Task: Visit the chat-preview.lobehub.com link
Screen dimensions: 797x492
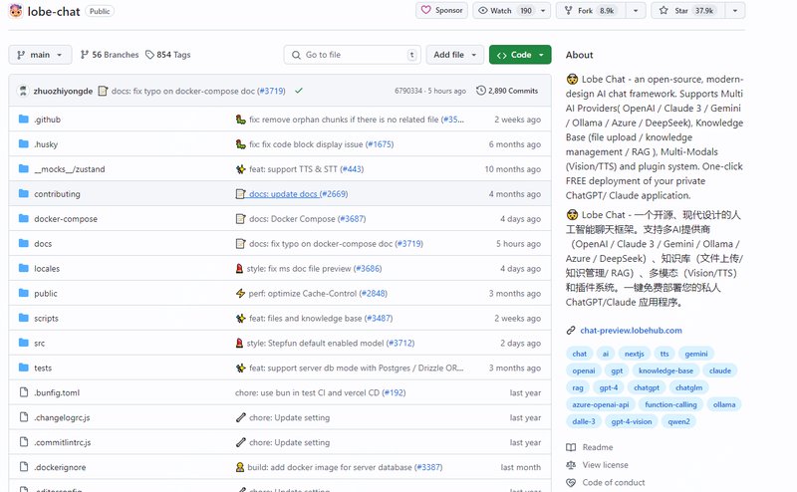Action: [x=631, y=331]
